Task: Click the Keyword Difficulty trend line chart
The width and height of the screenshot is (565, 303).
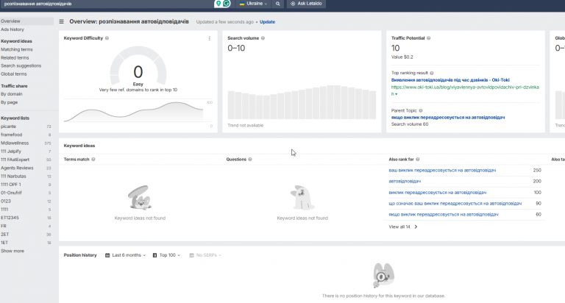Action: [135, 113]
